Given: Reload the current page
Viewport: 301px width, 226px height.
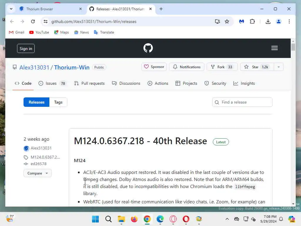Looking at the screenshot, I should (33, 21).
